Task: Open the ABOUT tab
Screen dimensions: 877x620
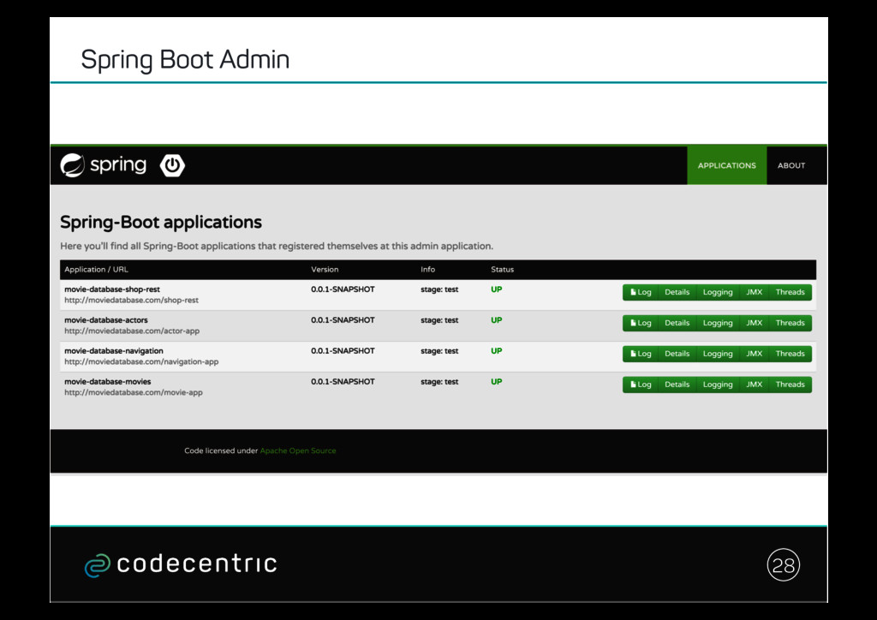Action: (x=790, y=165)
